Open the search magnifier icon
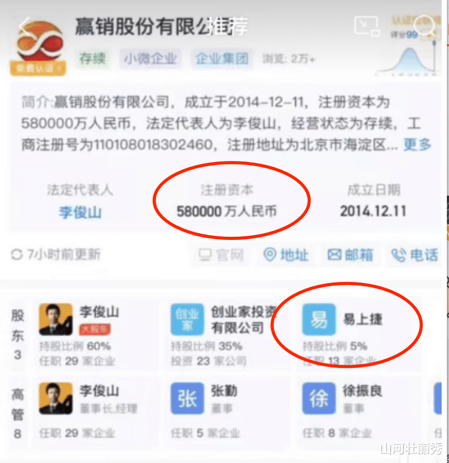Screen dimensions: 449x463 coord(425,25)
